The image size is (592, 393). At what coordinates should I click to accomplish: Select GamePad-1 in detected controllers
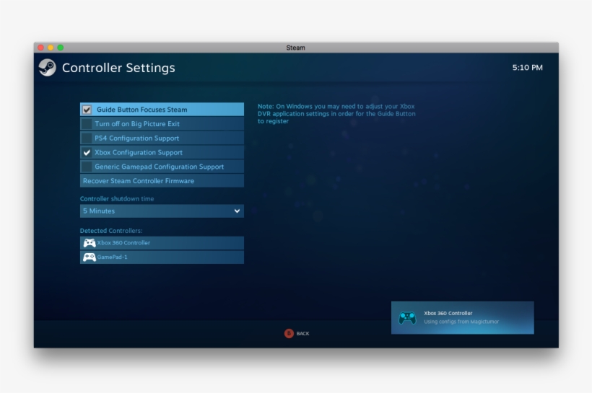pos(162,257)
